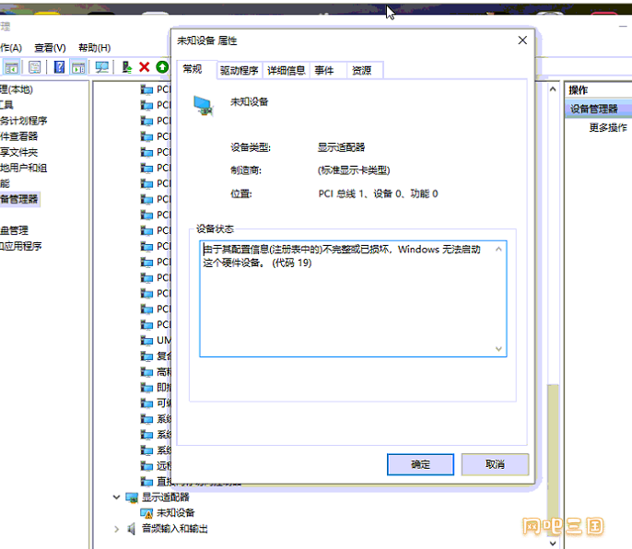
Task: Click the warning icon beside 未知设备 tree item
Action: tap(146, 513)
